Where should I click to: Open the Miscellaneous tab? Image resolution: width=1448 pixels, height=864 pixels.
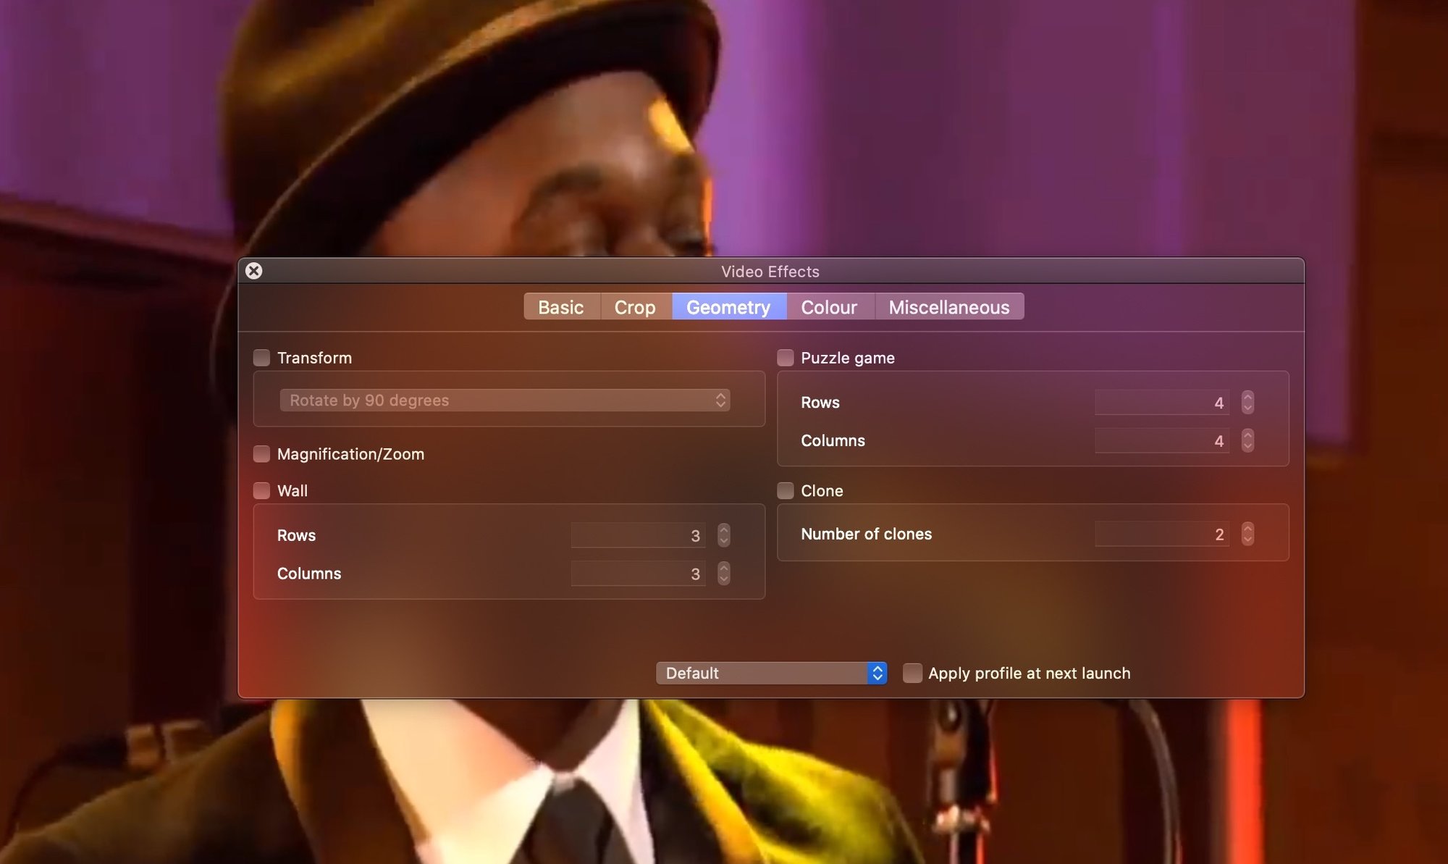point(948,307)
